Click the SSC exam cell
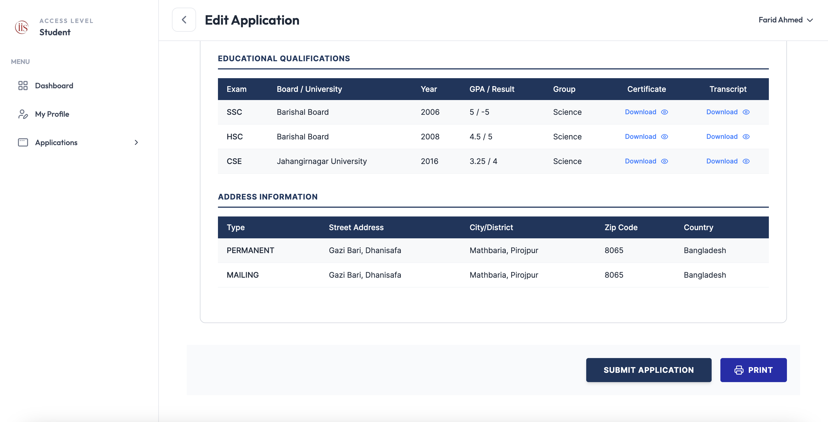 [234, 112]
